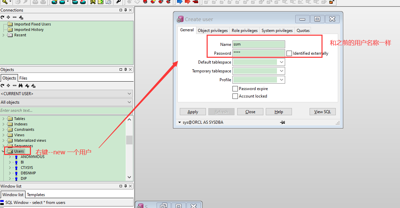Open the Temporary tablespace dropdown
This screenshot has height=208, width=400.
pos(281,71)
